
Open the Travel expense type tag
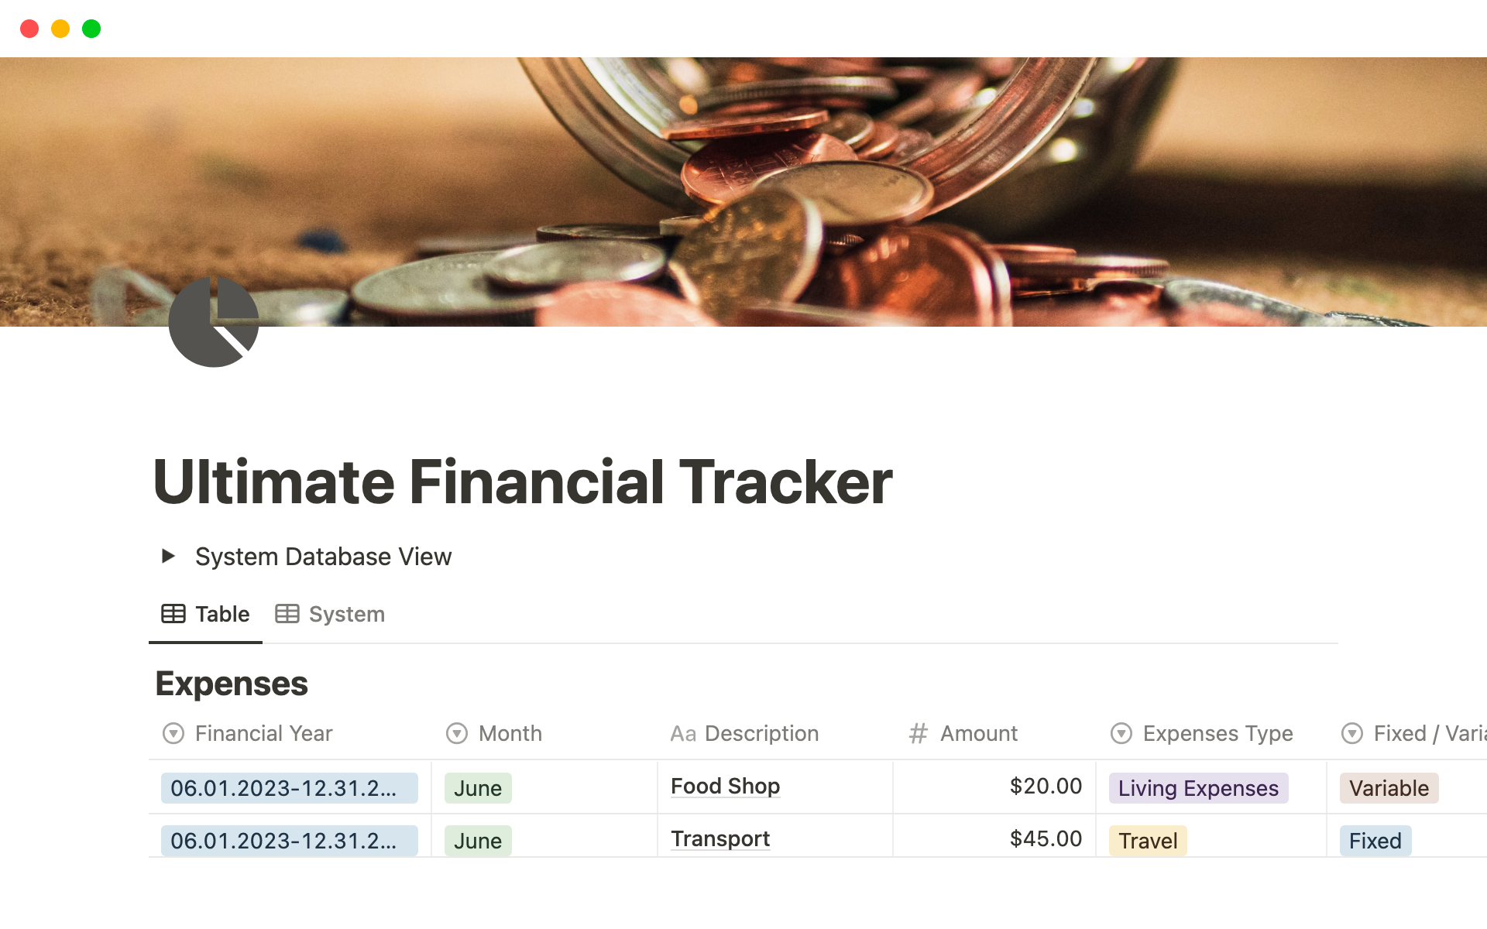click(1147, 841)
